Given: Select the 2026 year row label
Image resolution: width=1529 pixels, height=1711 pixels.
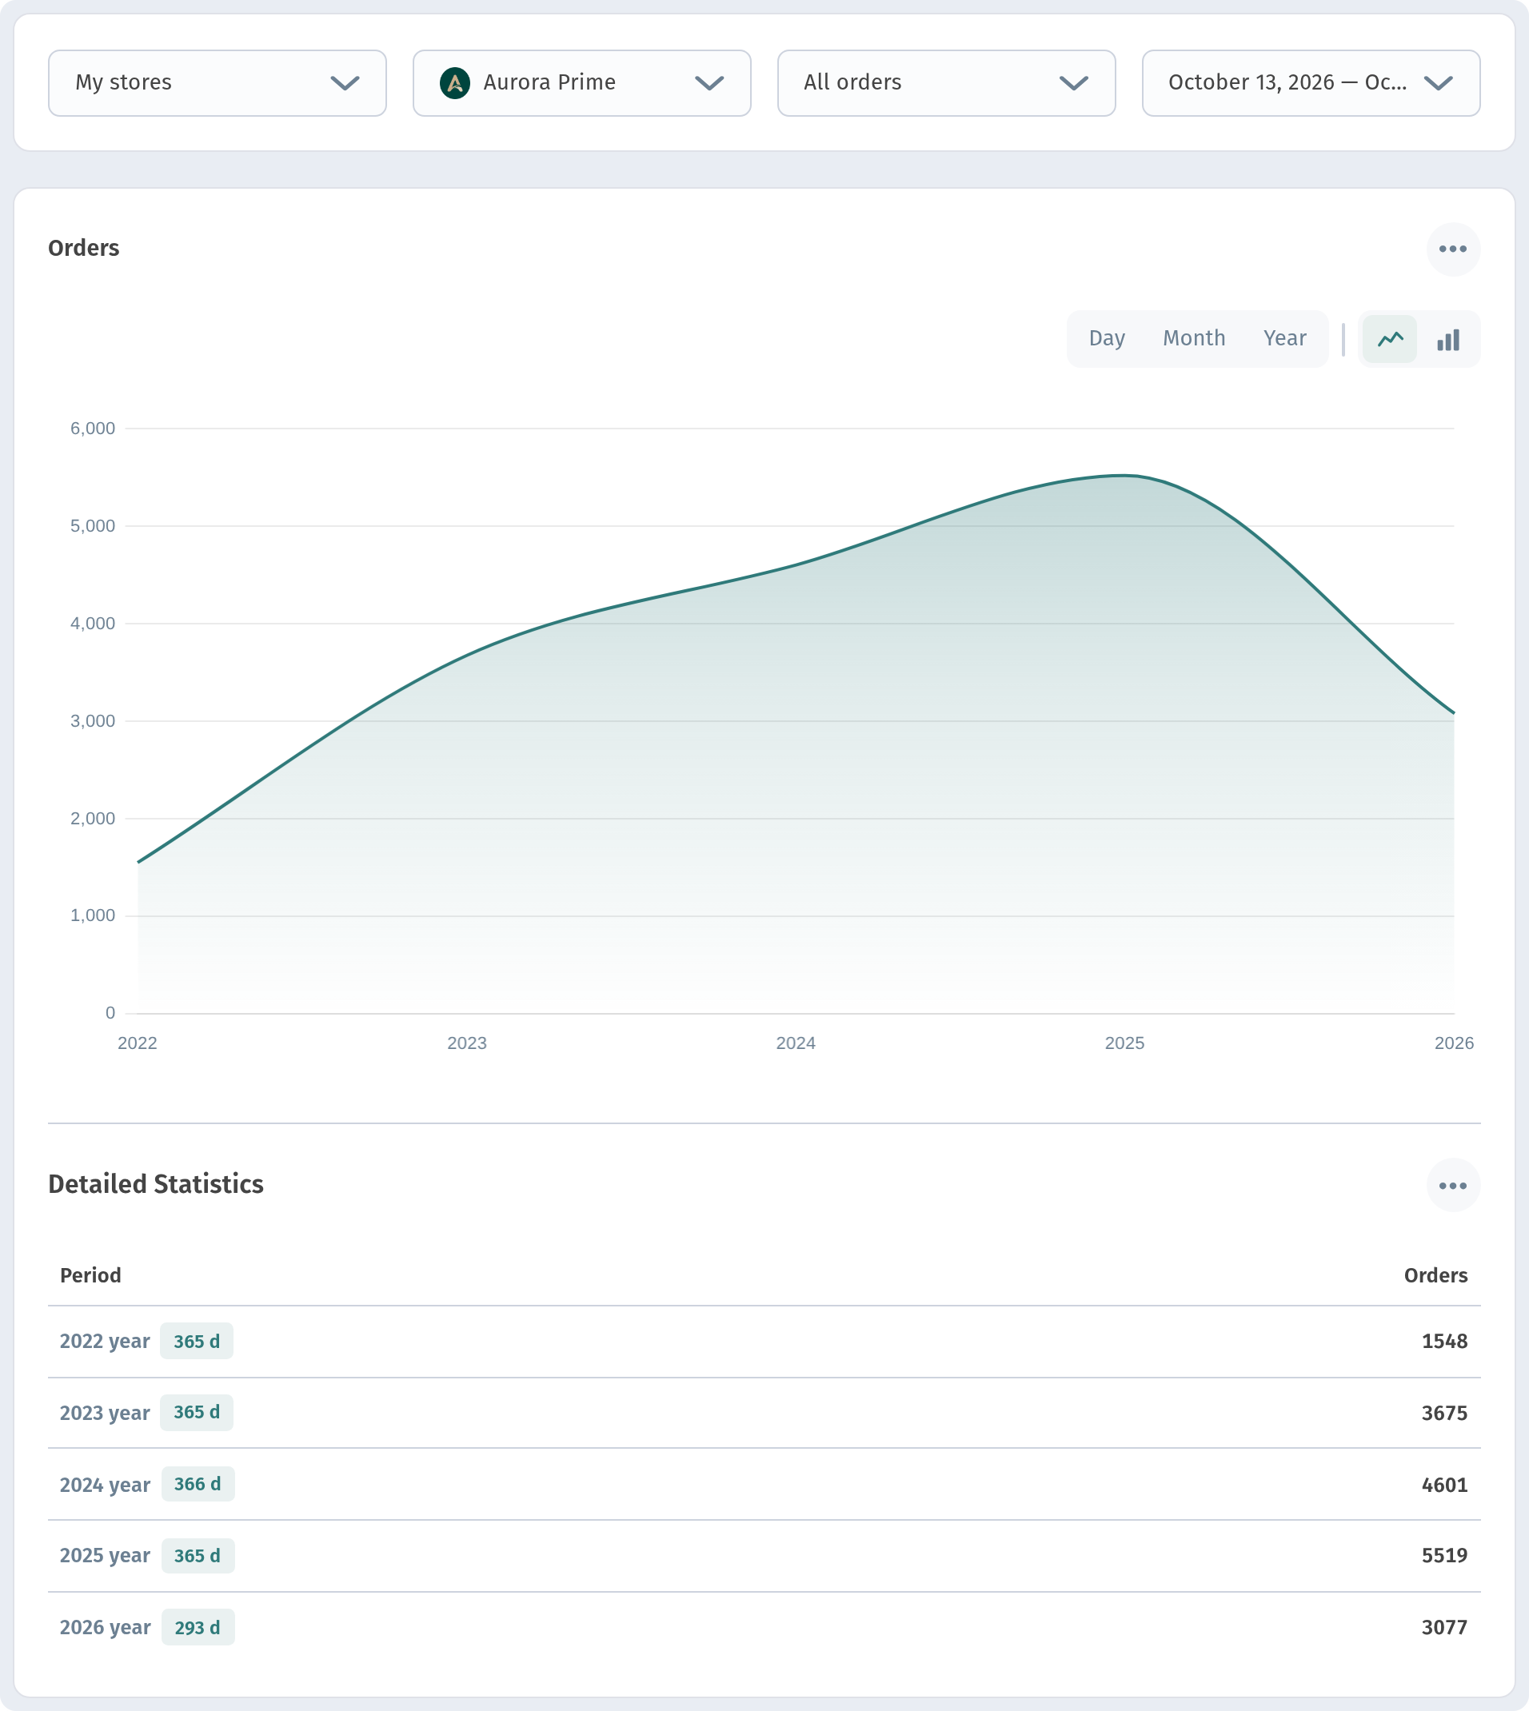Looking at the screenshot, I should point(105,1627).
